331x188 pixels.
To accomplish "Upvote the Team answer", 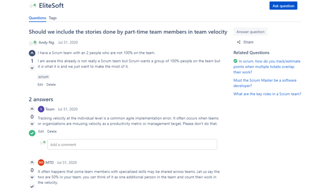I will tap(32, 109).
